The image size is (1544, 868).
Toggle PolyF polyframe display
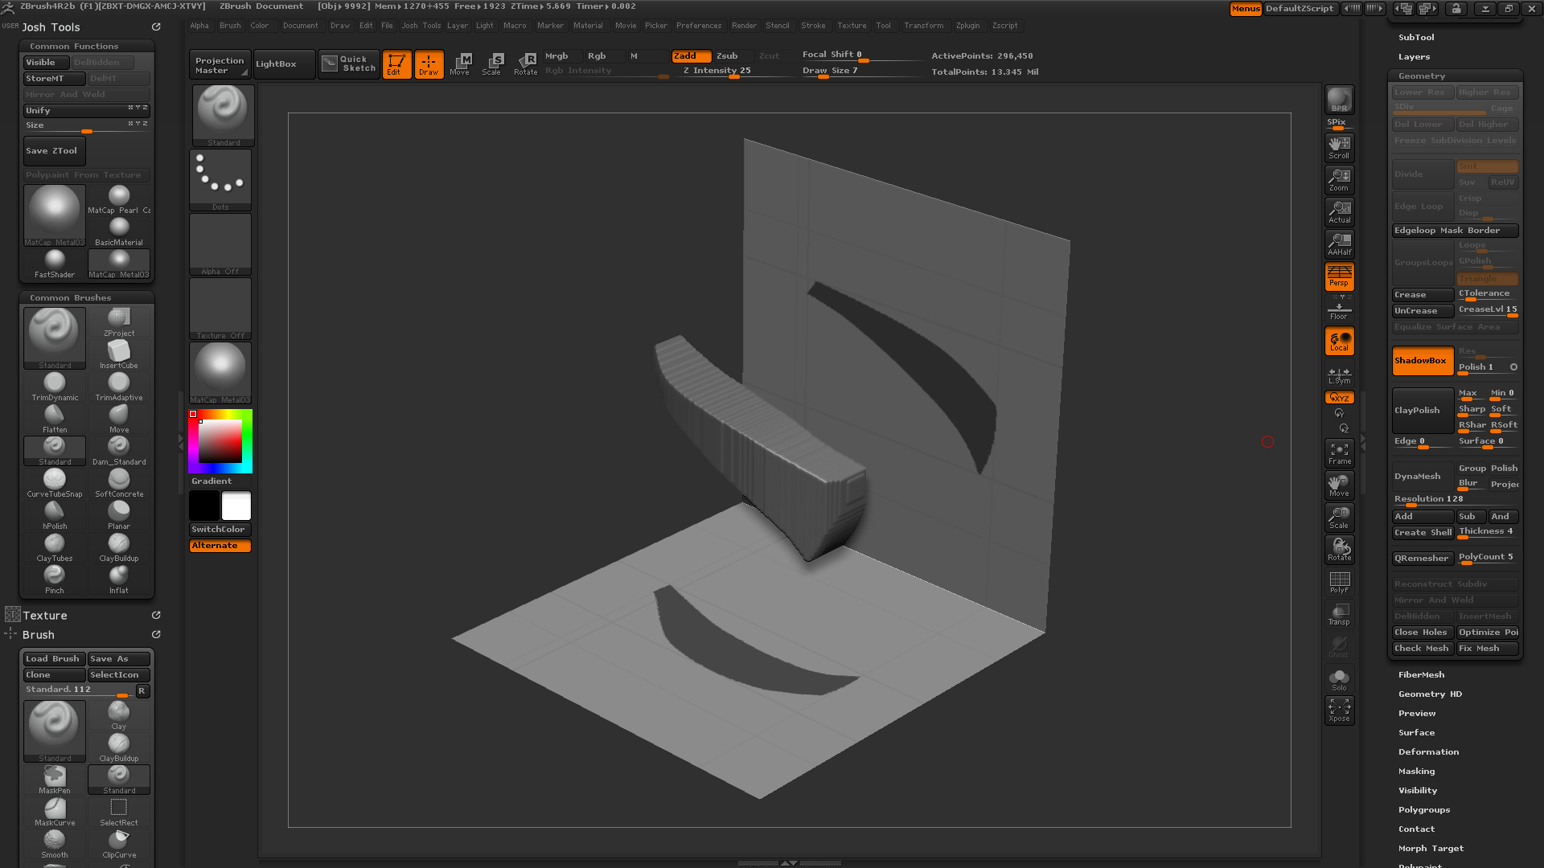point(1339,582)
